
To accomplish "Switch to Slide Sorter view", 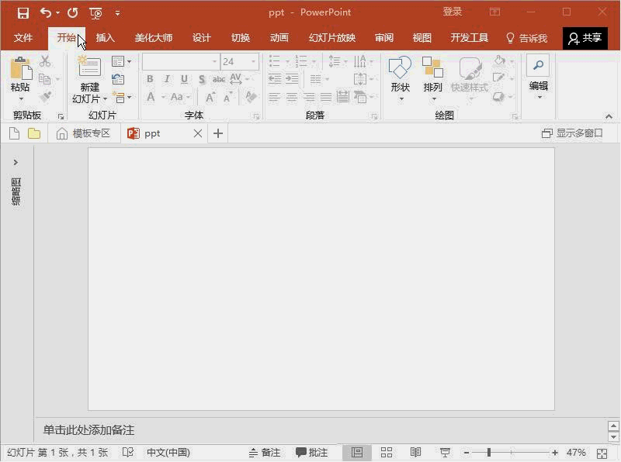I will (387, 453).
